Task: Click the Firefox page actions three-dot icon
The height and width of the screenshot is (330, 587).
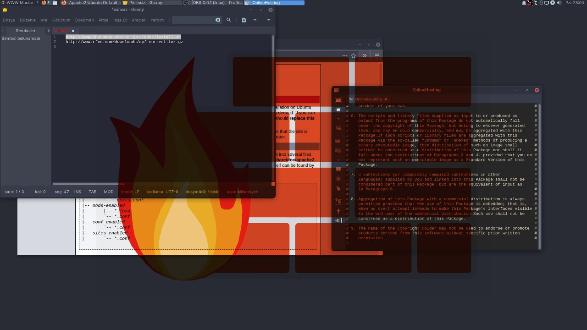Action: [344, 55]
